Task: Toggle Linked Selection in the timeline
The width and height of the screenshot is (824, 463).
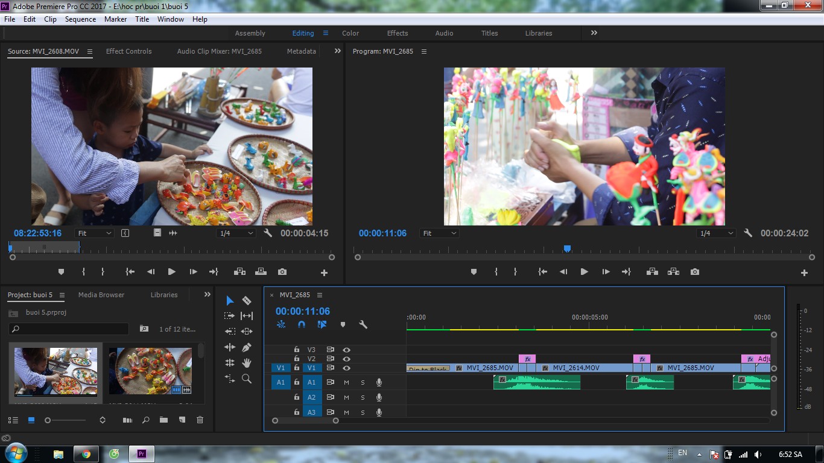Action: (322, 324)
